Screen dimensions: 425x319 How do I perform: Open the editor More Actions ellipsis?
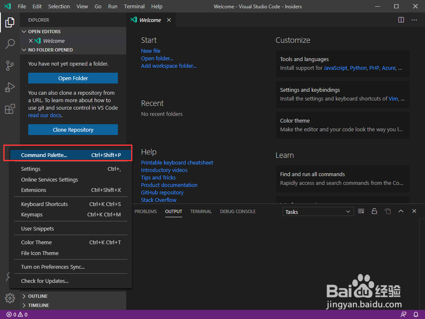tap(414, 20)
